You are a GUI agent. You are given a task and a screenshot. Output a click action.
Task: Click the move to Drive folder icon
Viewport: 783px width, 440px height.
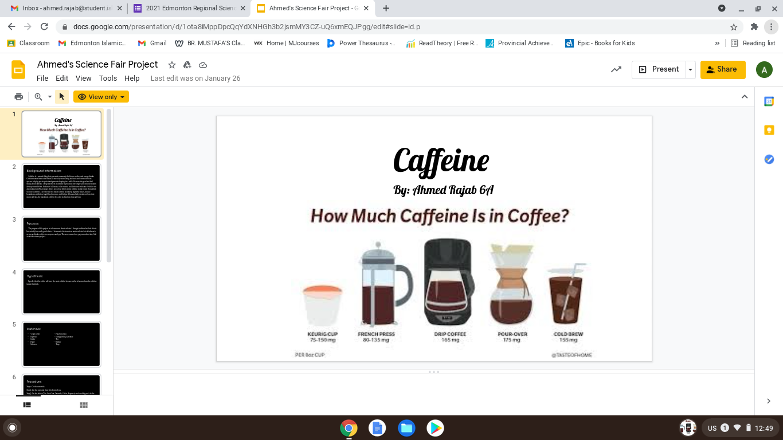[187, 65]
